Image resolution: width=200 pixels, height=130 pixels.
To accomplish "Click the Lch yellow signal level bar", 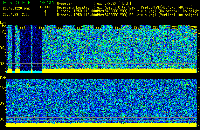I will (119, 71).
